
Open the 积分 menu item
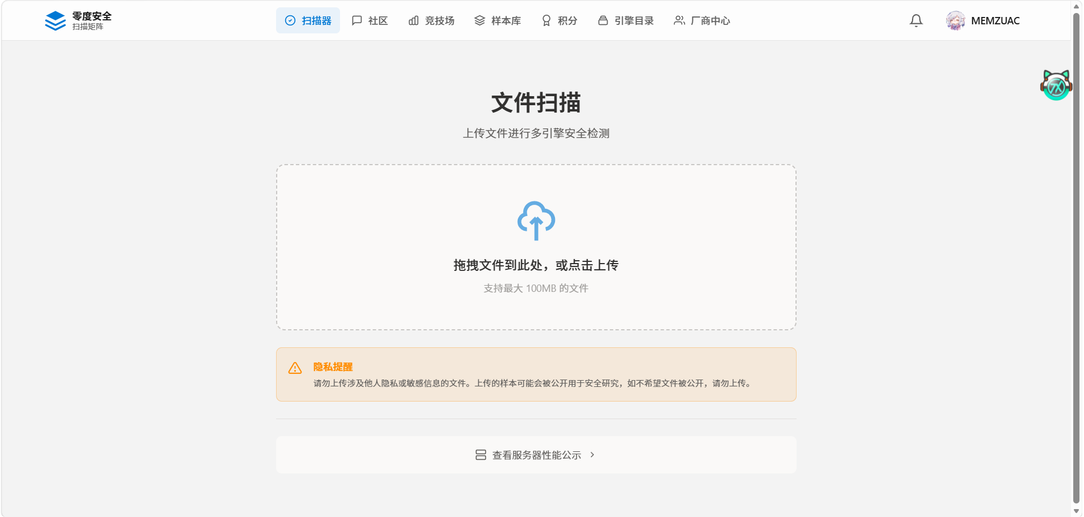[560, 21]
